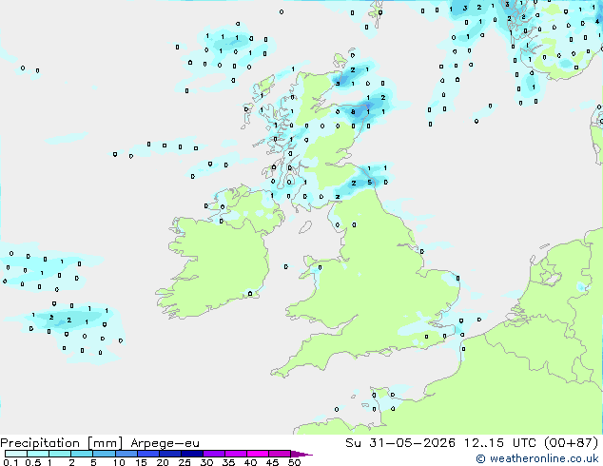Image resolution: width=603 pixels, height=466 pixels.
Task: Click the '0.5' legend scale label
Action: pyautogui.click(x=33, y=462)
